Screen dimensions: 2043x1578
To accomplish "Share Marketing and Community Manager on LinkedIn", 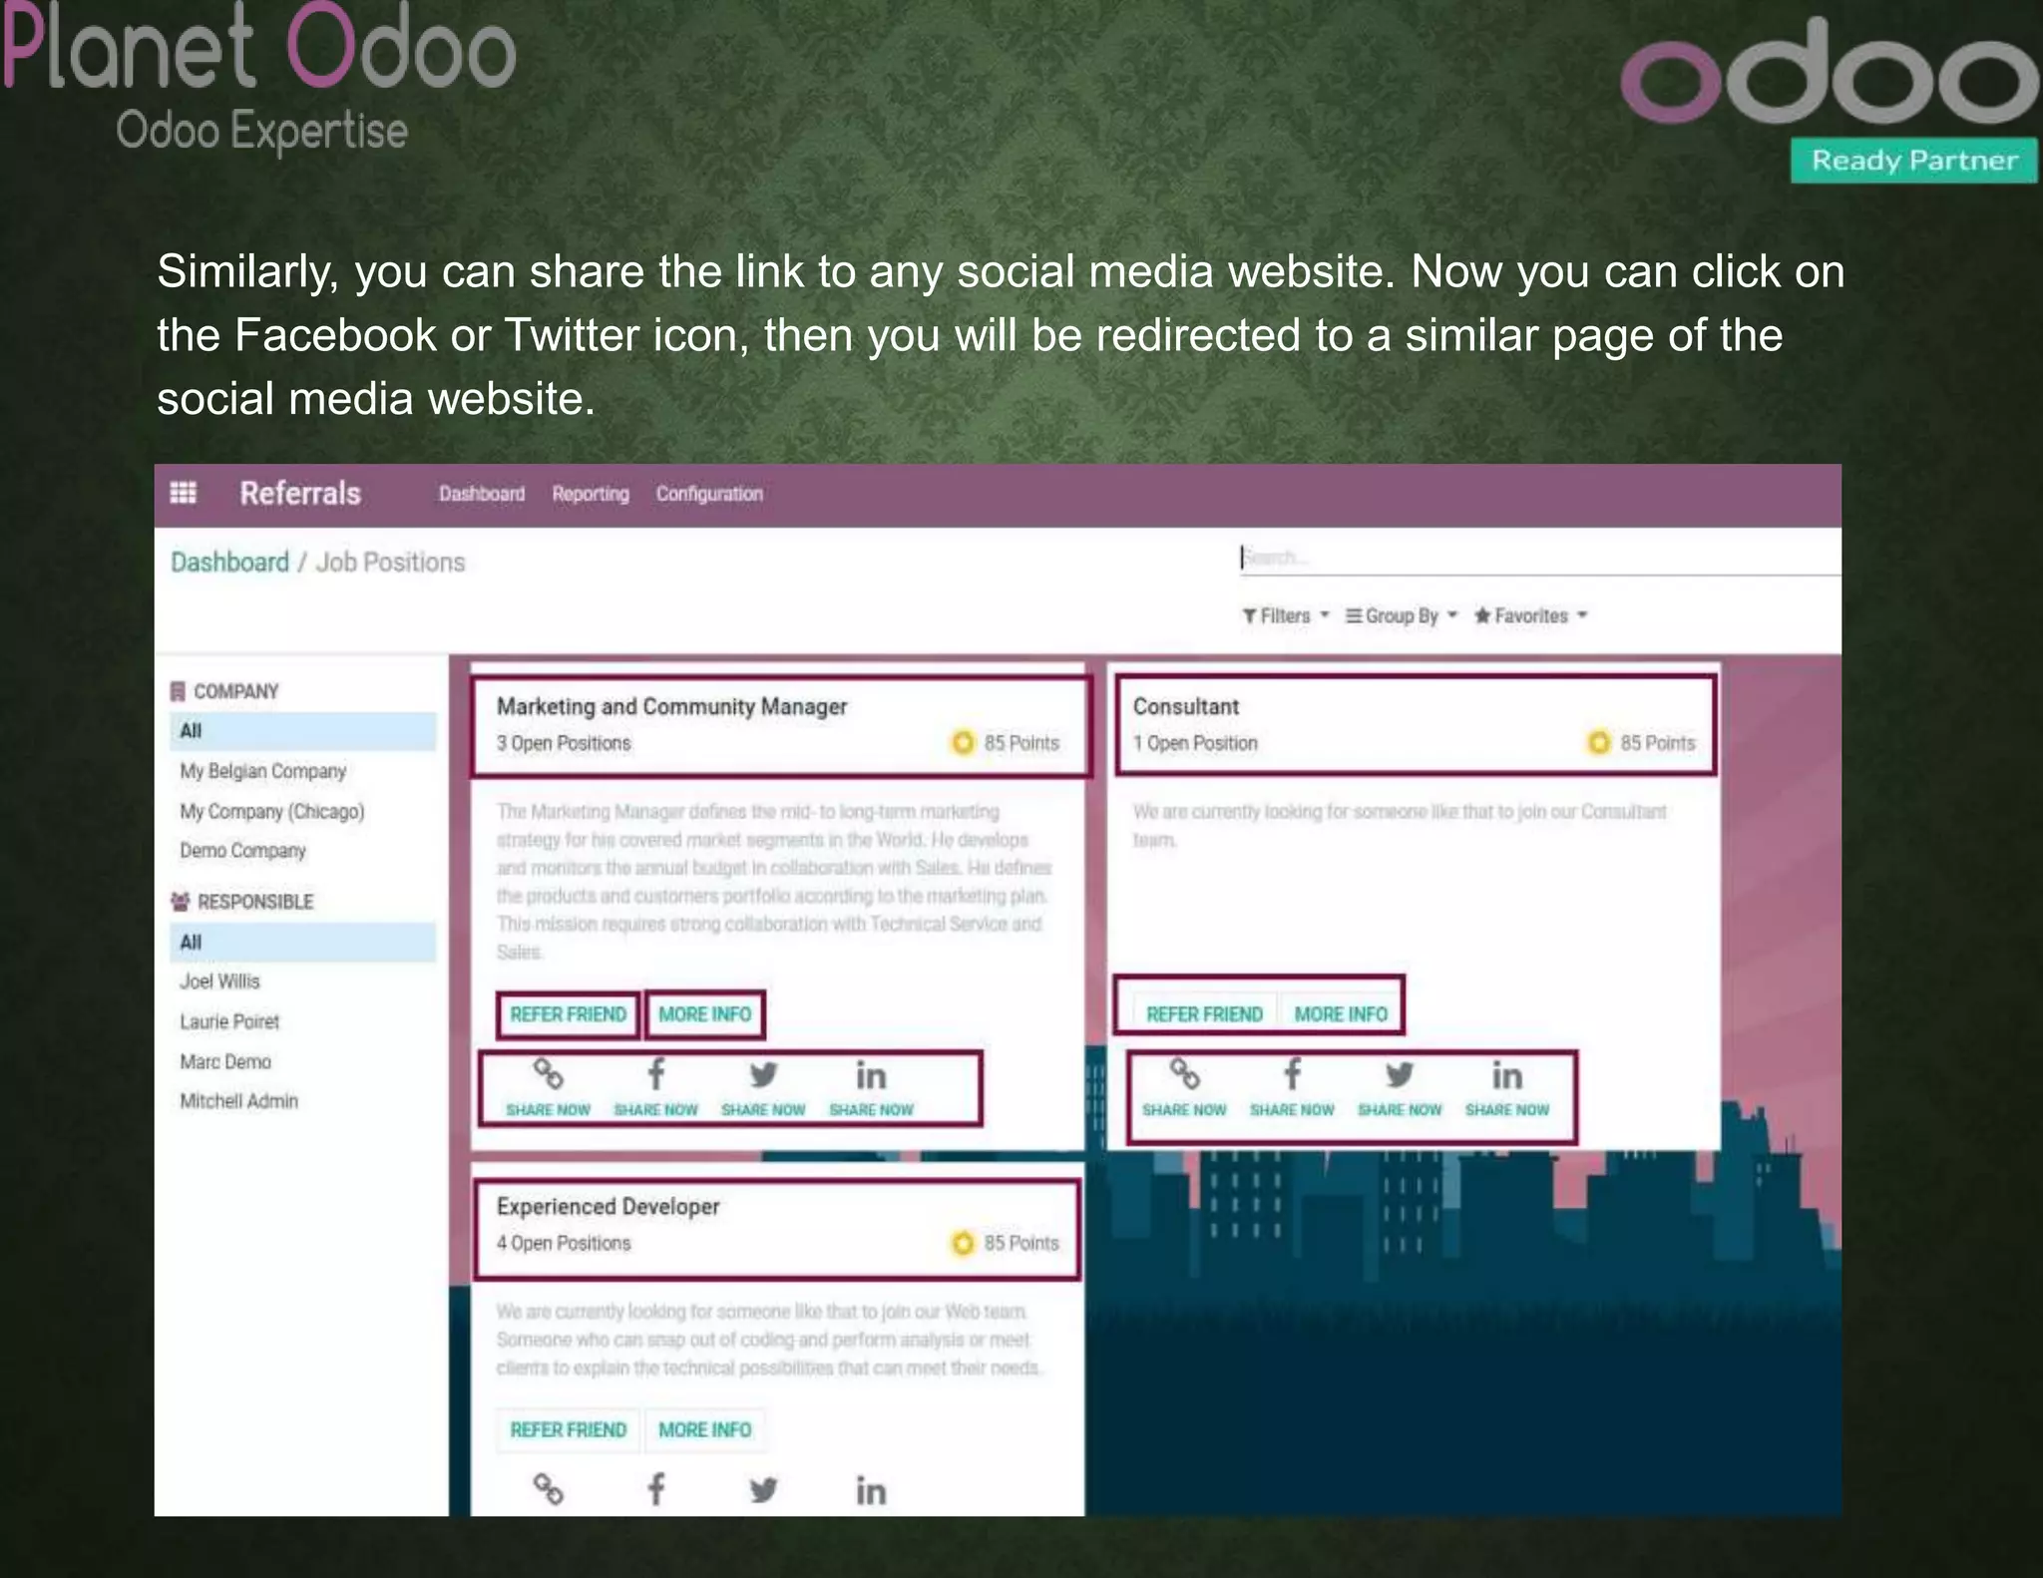I will point(871,1075).
